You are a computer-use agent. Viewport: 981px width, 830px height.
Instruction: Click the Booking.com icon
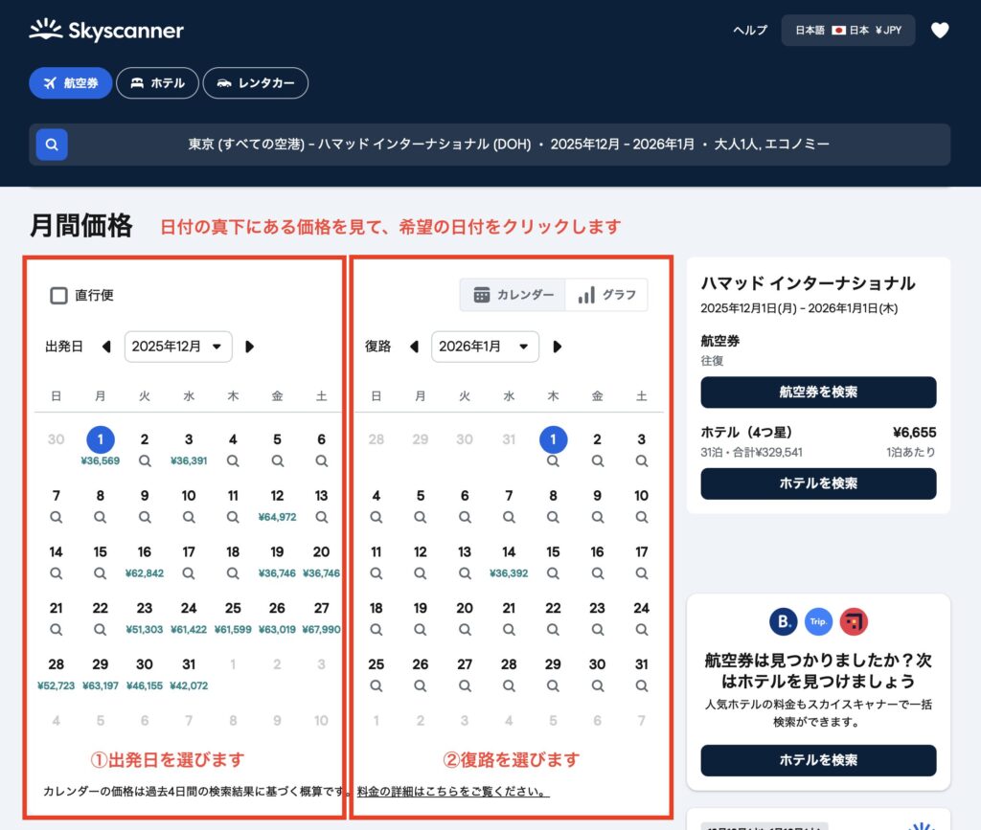783,620
